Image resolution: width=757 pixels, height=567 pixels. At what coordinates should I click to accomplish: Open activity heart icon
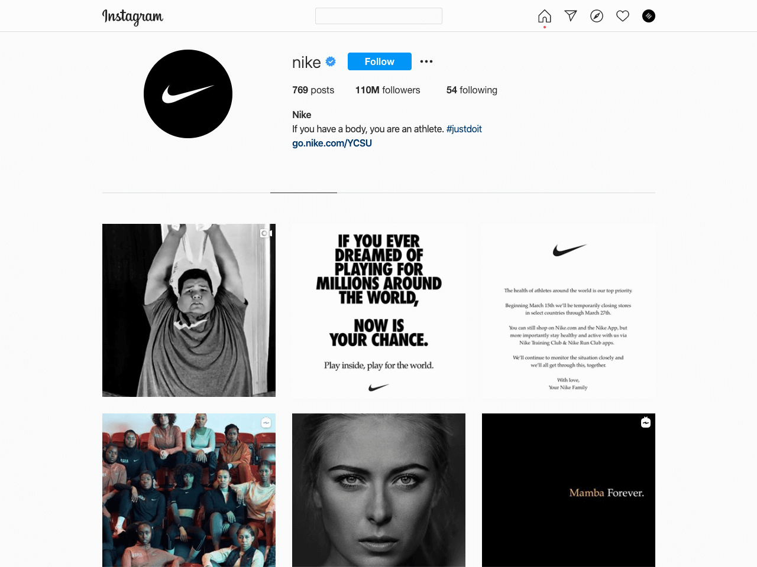[623, 16]
